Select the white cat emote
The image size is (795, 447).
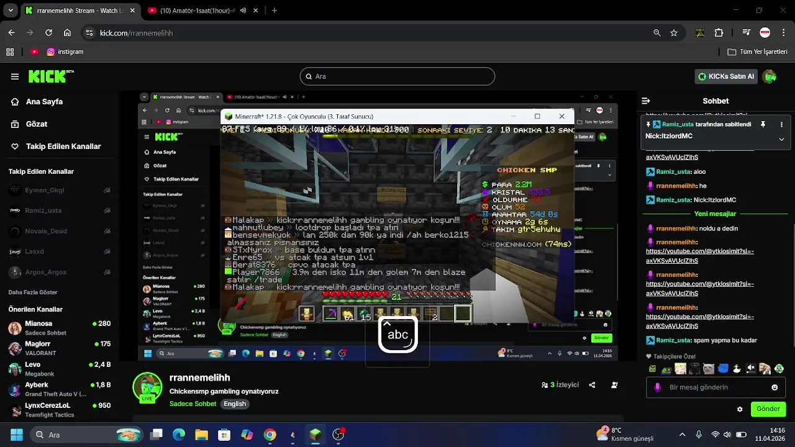coord(708,369)
